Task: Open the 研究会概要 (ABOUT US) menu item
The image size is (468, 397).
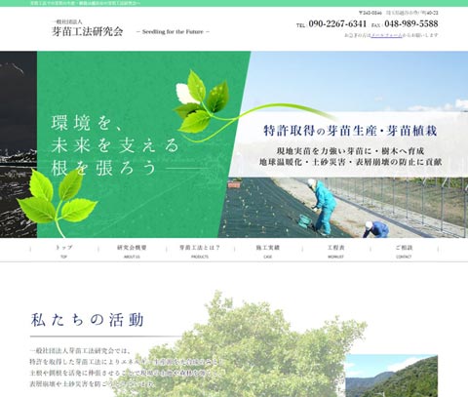Action: 132,251
